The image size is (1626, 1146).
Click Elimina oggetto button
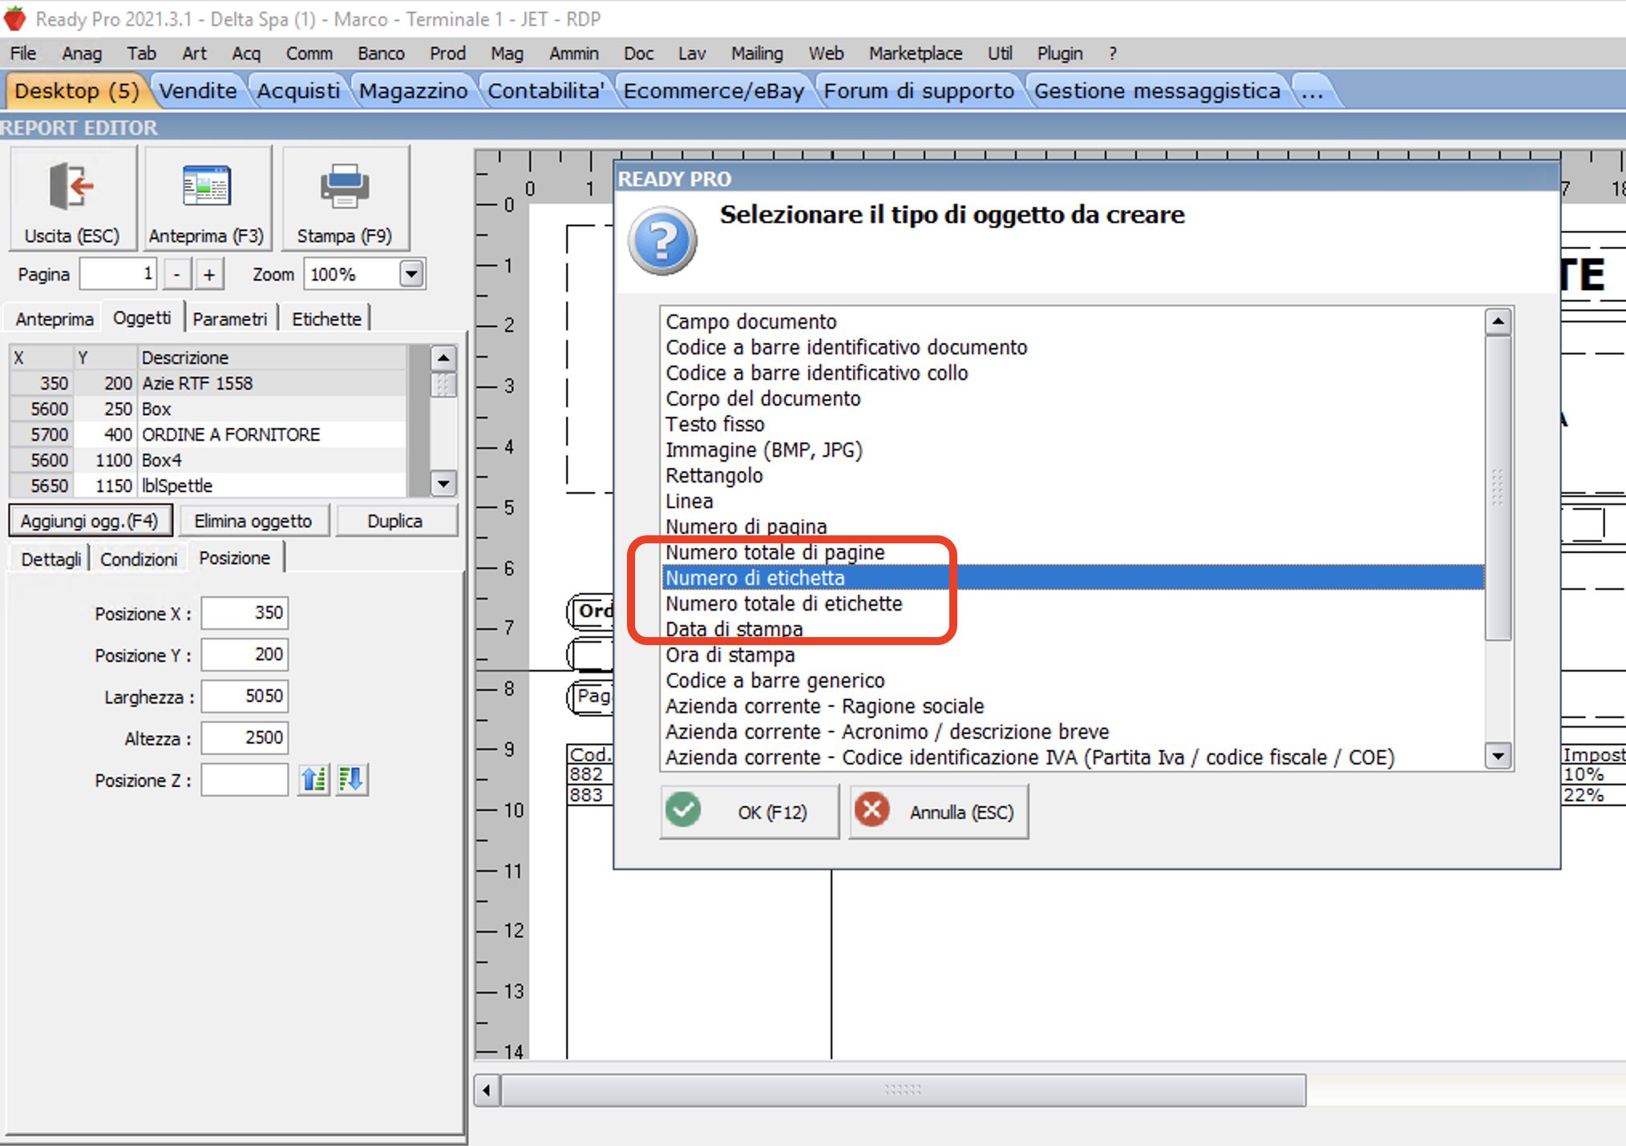click(253, 521)
